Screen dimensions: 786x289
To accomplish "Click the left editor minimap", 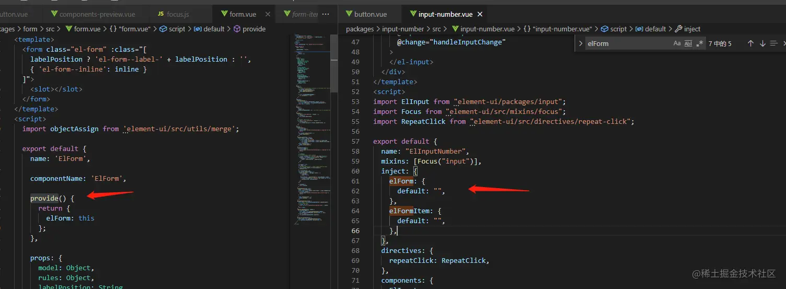I will 311,131.
